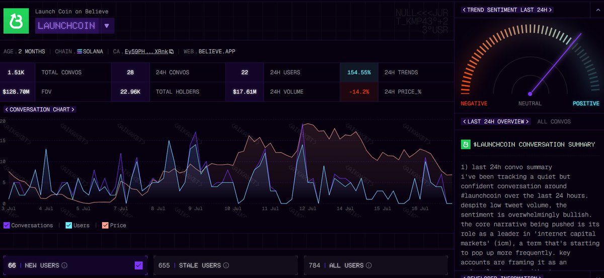Click the 9 Jul date marker on chart
This screenshot has width=604, height=278.
point(195,208)
